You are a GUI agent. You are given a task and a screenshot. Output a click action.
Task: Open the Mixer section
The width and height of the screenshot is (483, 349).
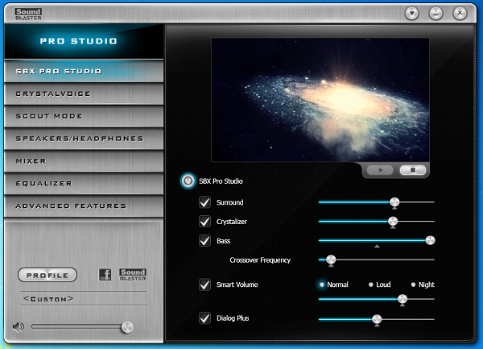(x=84, y=161)
